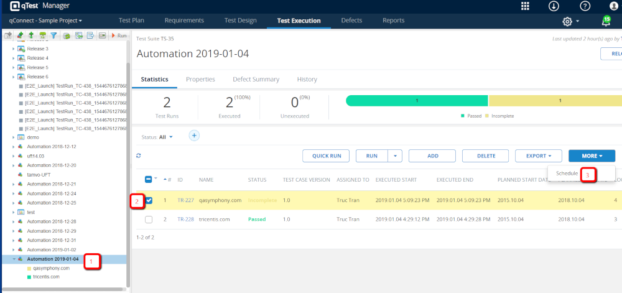Click the QUICK RUN button

pos(325,156)
